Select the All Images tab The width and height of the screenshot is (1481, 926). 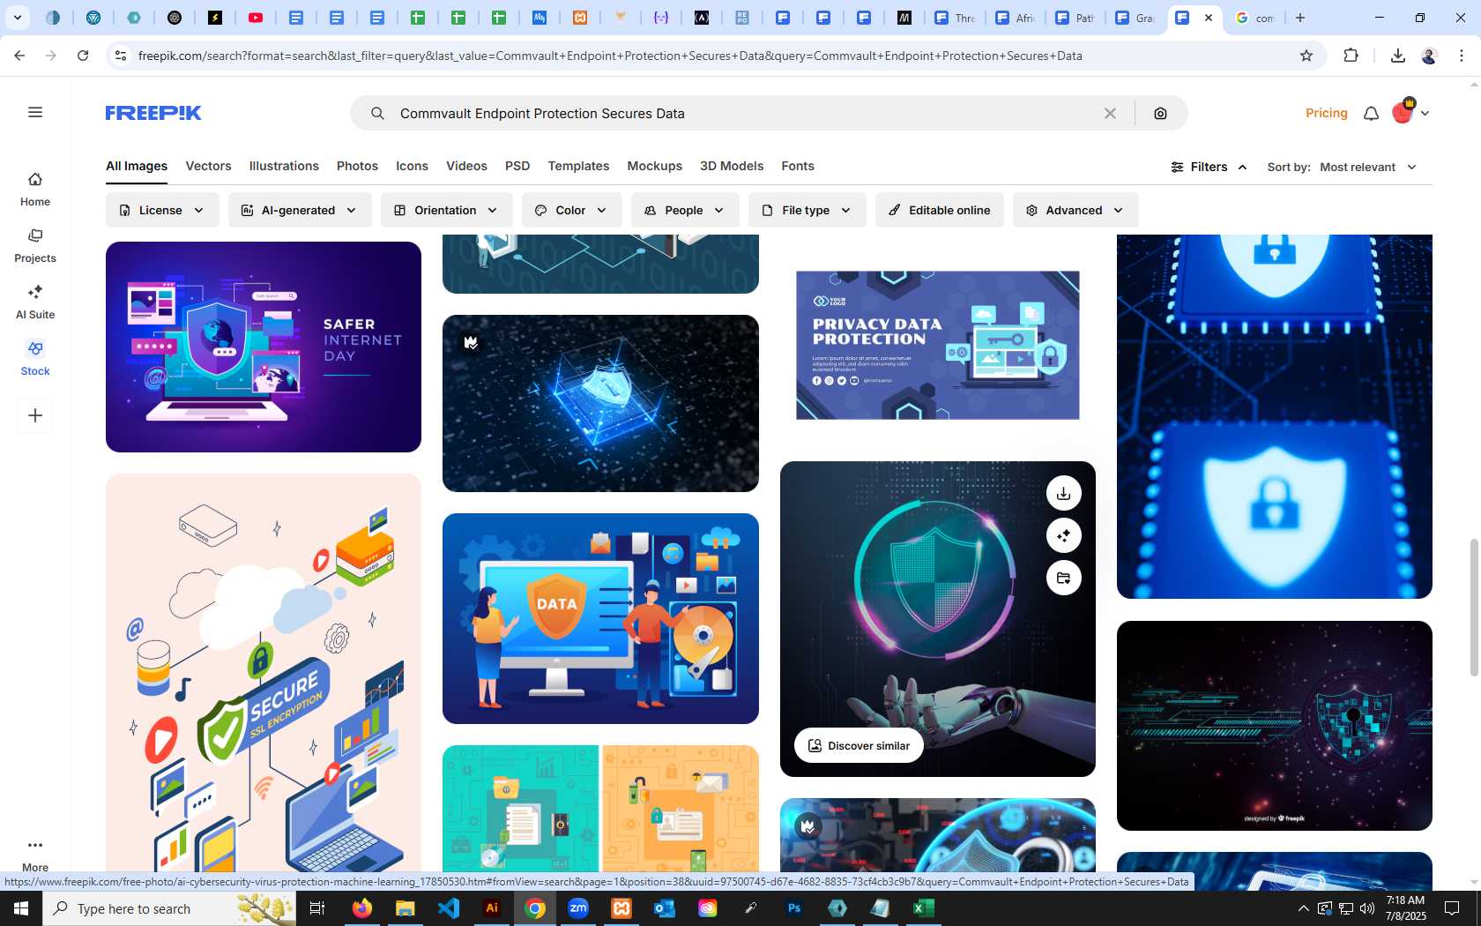point(137,166)
